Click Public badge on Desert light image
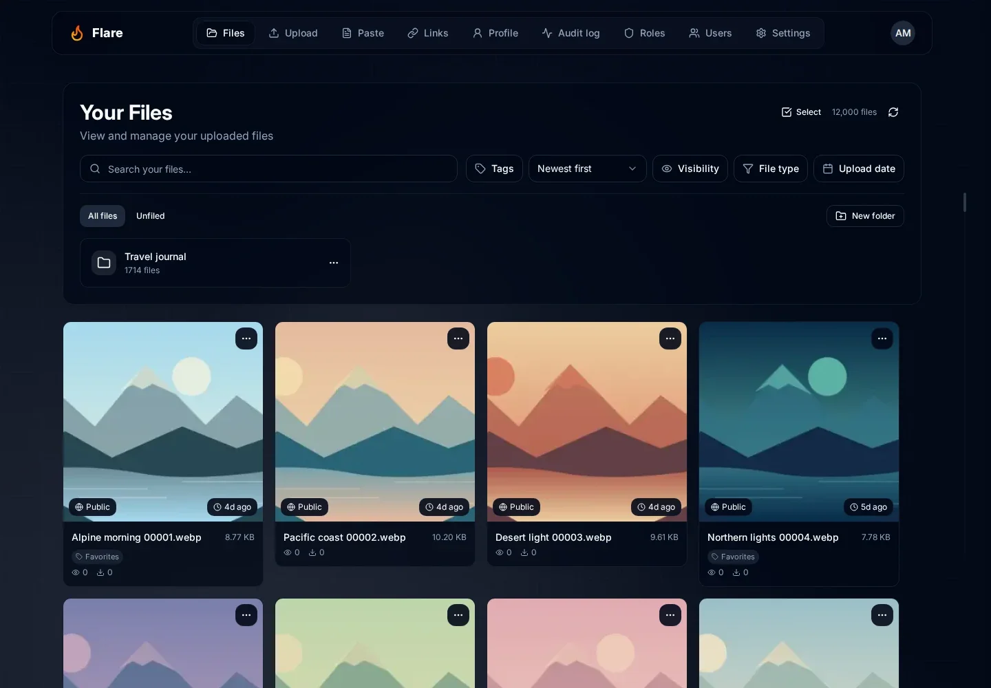The height and width of the screenshot is (688, 991). (x=516, y=507)
